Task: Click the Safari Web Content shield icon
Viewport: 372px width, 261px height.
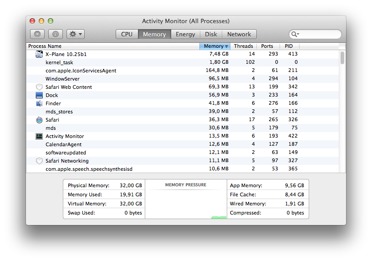Action: tap(39, 87)
